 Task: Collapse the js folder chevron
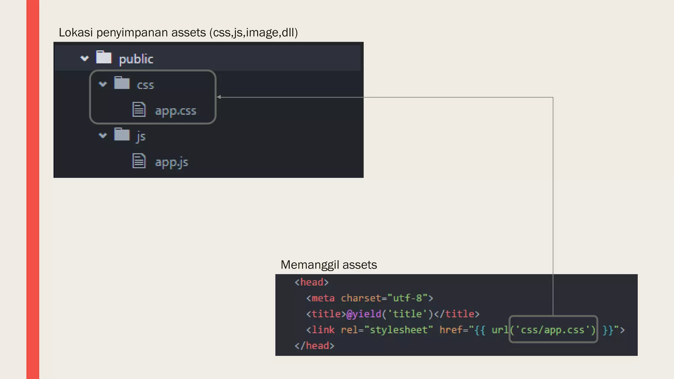pyautogui.click(x=103, y=136)
